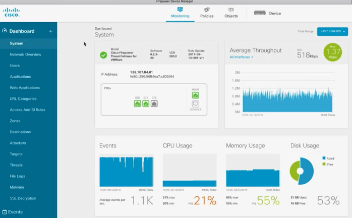
Task: Click the Policies shield icon
Action: pyautogui.click(x=207, y=10)
